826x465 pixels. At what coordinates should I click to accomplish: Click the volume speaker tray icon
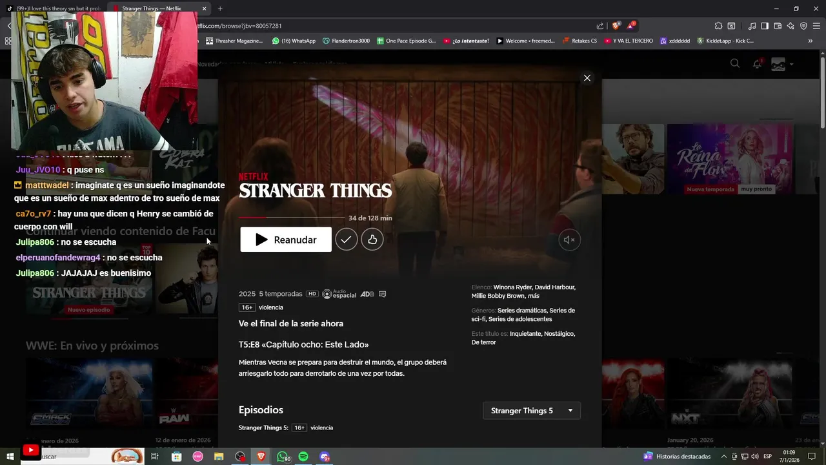755,457
